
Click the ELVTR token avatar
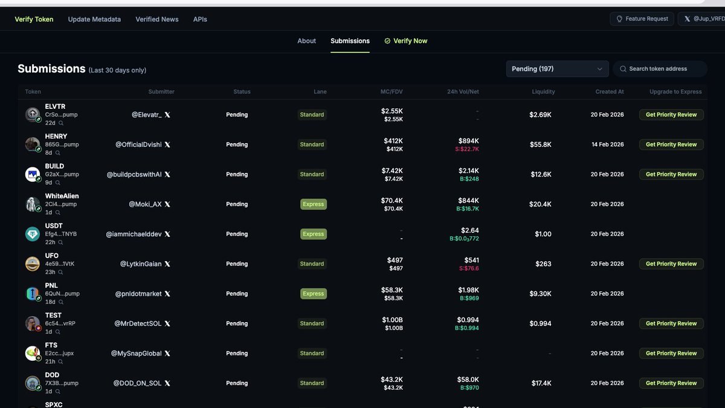(32, 114)
